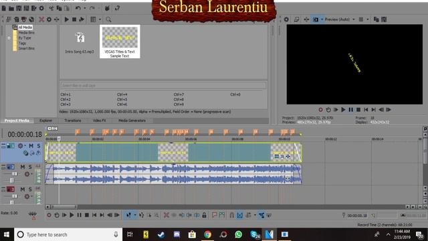Click the first timeline marker flag
Image resolution: width=428 pixels, height=241 pixels.
pos(78,133)
